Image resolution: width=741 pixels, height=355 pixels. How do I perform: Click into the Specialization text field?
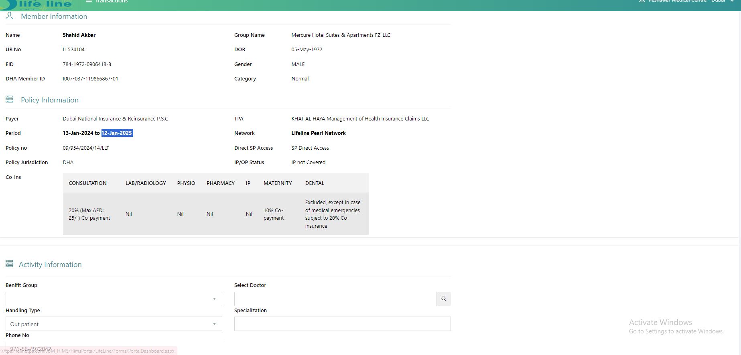[342, 324]
